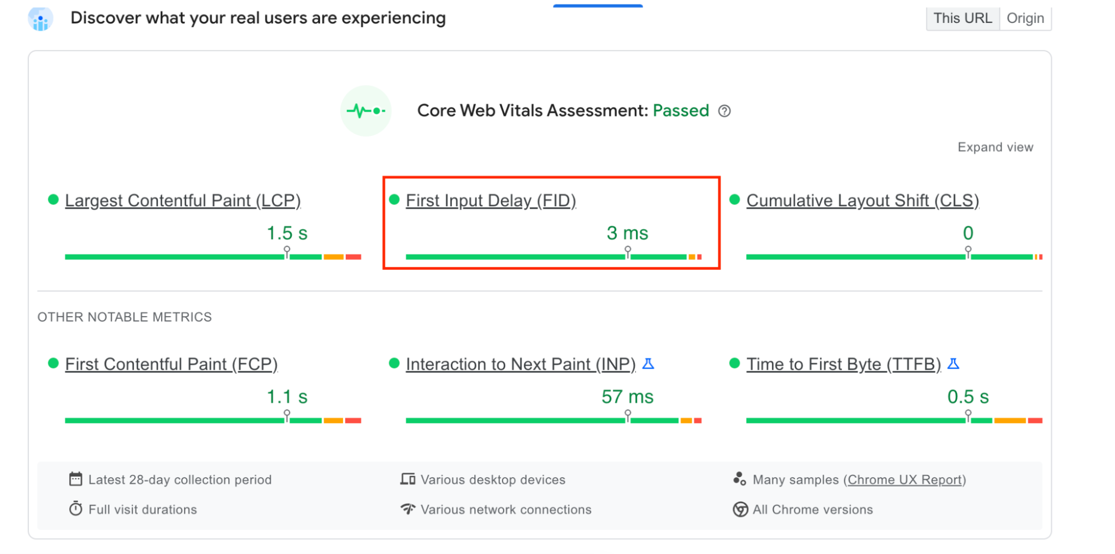This screenshot has width=1115, height=554.
Task: Click the calendar icon for collection period
Action: tap(75, 479)
